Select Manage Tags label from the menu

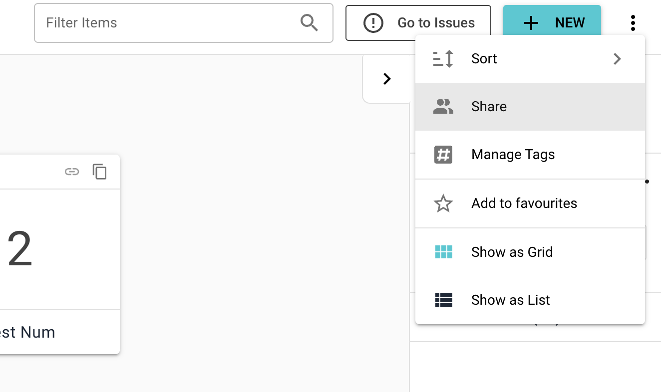[x=513, y=155]
